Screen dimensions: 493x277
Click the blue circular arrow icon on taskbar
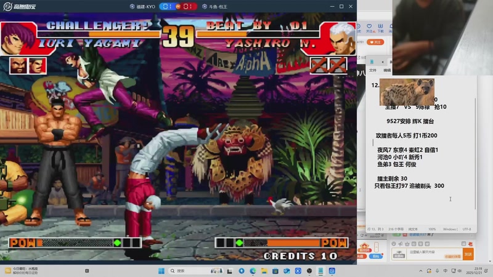[x=242, y=271]
